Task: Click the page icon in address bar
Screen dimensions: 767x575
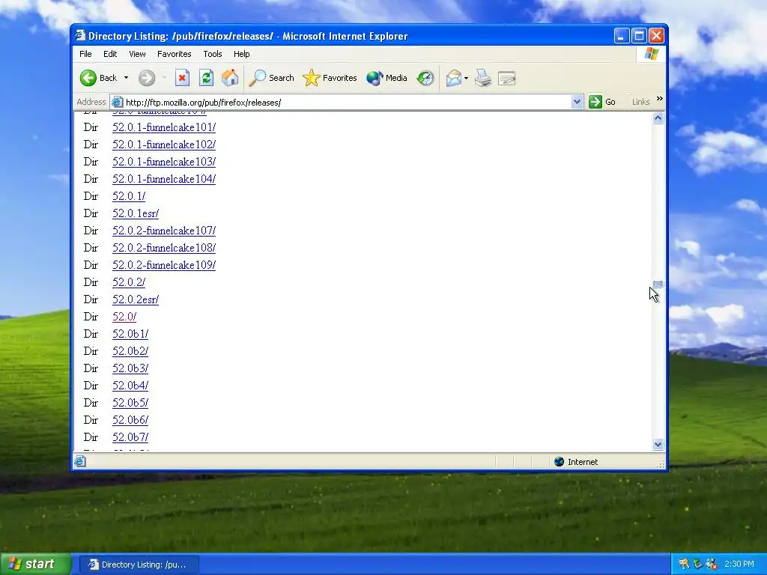Action: 117,102
